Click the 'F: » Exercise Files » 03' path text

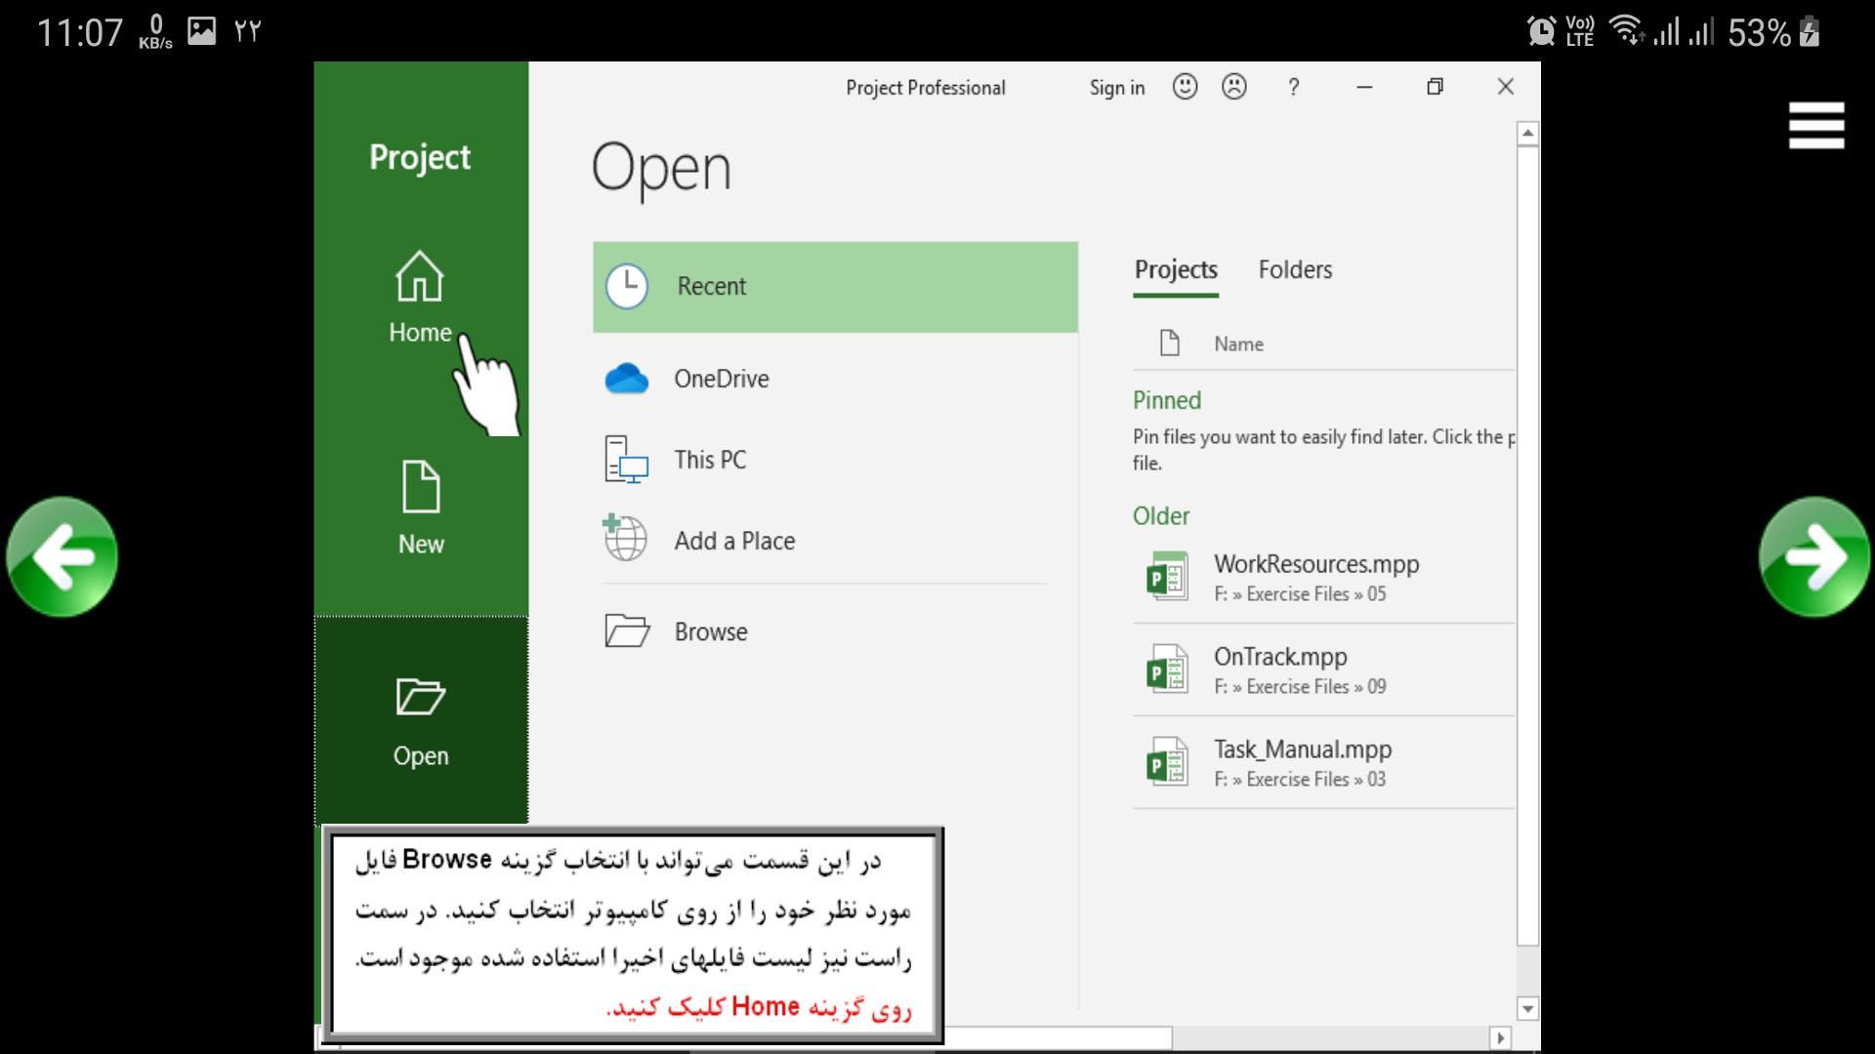pyautogui.click(x=1300, y=780)
